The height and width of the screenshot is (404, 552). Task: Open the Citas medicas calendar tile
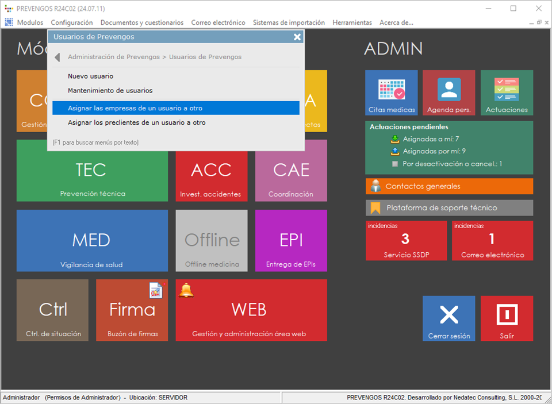(x=391, y=93)
